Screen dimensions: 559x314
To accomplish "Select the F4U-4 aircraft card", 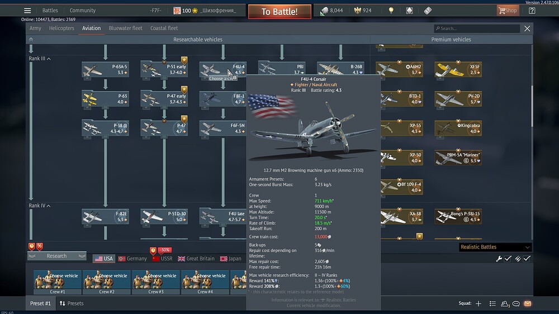I will (x=222, y=69).
